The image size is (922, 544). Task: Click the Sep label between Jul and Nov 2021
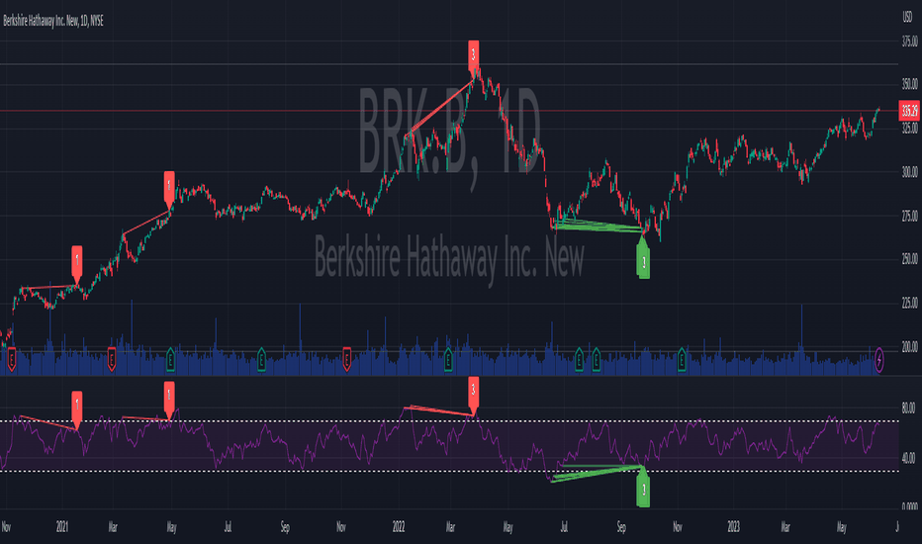point(285,527)
